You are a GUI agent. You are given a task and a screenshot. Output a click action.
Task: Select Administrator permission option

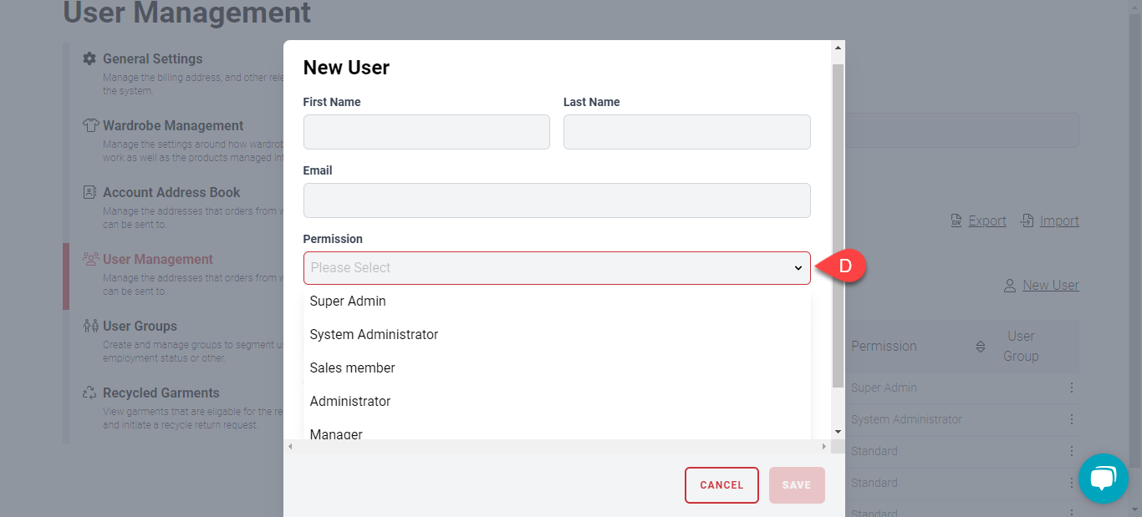[350, 402]
